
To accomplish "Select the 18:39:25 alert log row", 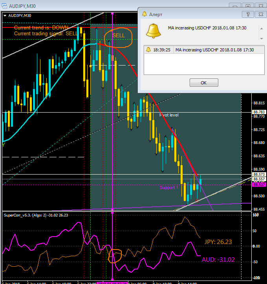I will pos(204,50).
